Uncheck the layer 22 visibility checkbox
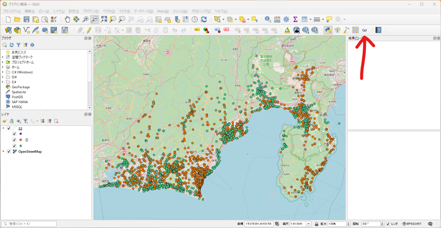441x228 pixels. click(9, 128)
